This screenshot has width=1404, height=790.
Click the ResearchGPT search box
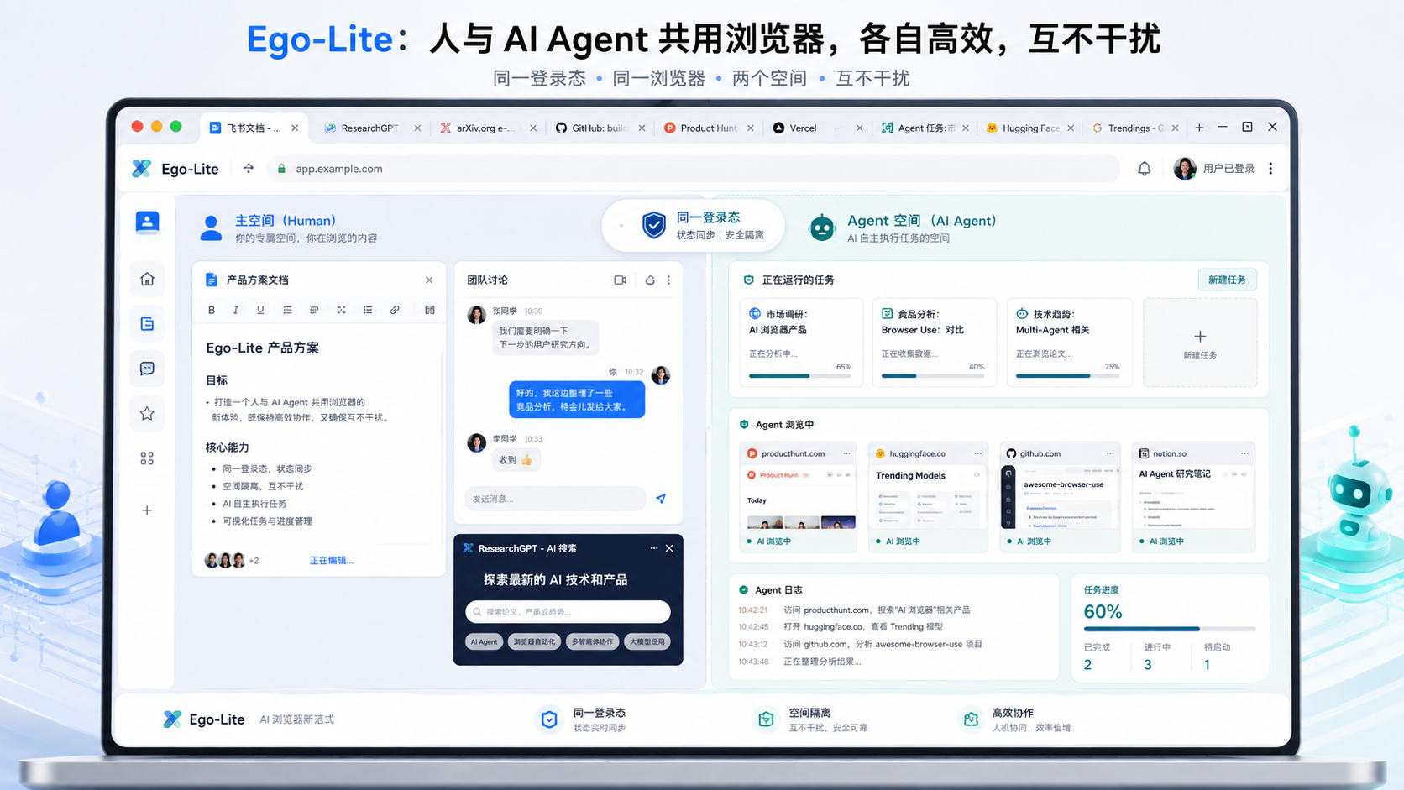(x=568, y=611)
